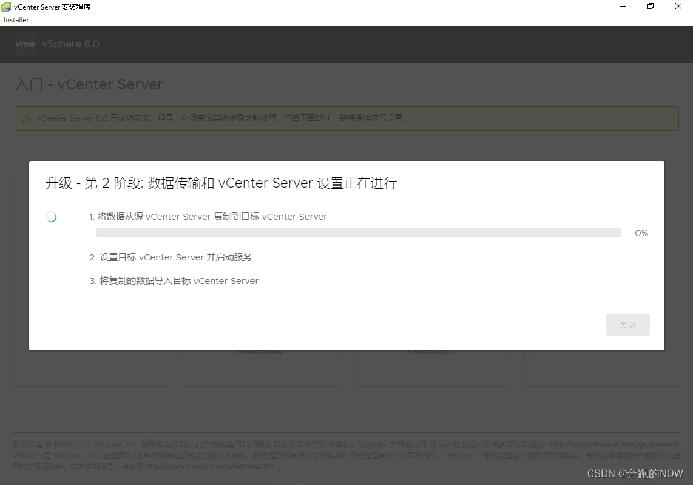Click the disabled 关闭 button
Screen dimensions: 693x485
(627, 325)
